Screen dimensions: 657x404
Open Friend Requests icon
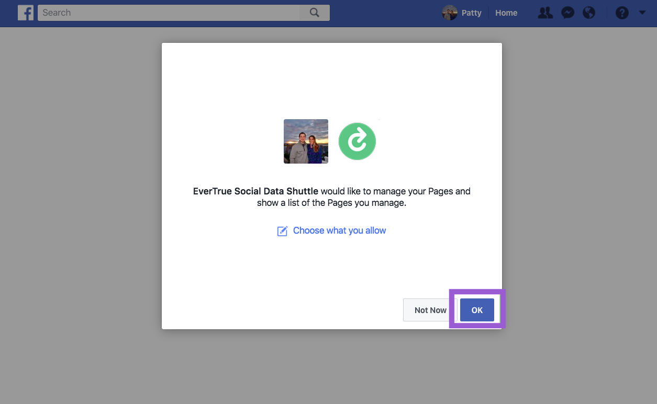[545, 13]
